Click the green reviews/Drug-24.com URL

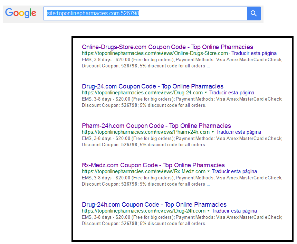pos(142,93)
